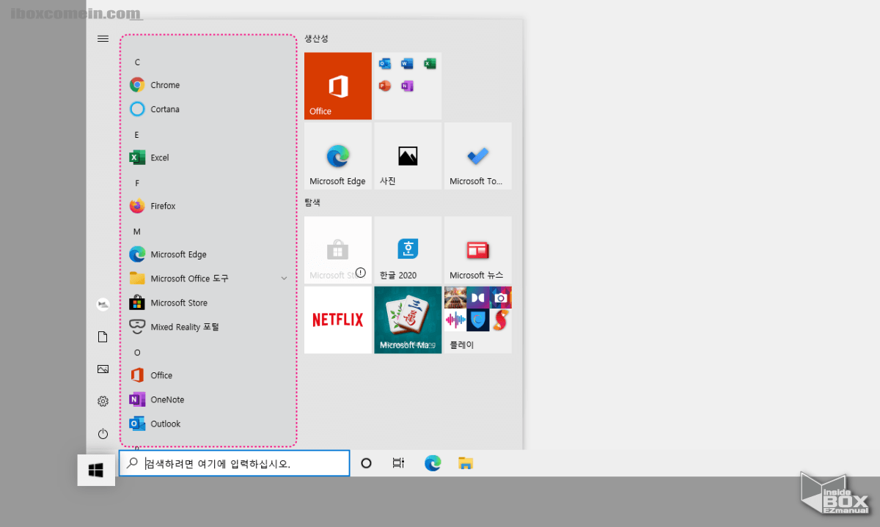Launch the NETFLIX tile

pyautogui.click(x=337, y=320)
